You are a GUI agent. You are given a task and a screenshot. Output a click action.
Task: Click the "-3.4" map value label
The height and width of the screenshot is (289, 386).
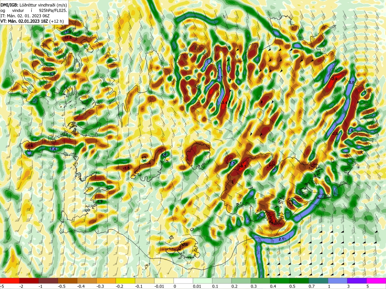[224, 102]
